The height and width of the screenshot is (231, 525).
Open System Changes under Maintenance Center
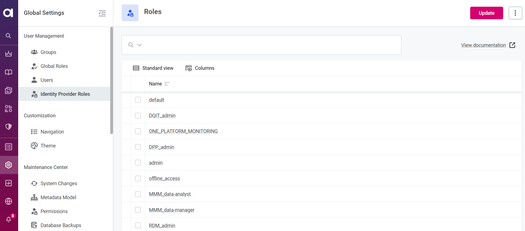[x=59, y=184]
